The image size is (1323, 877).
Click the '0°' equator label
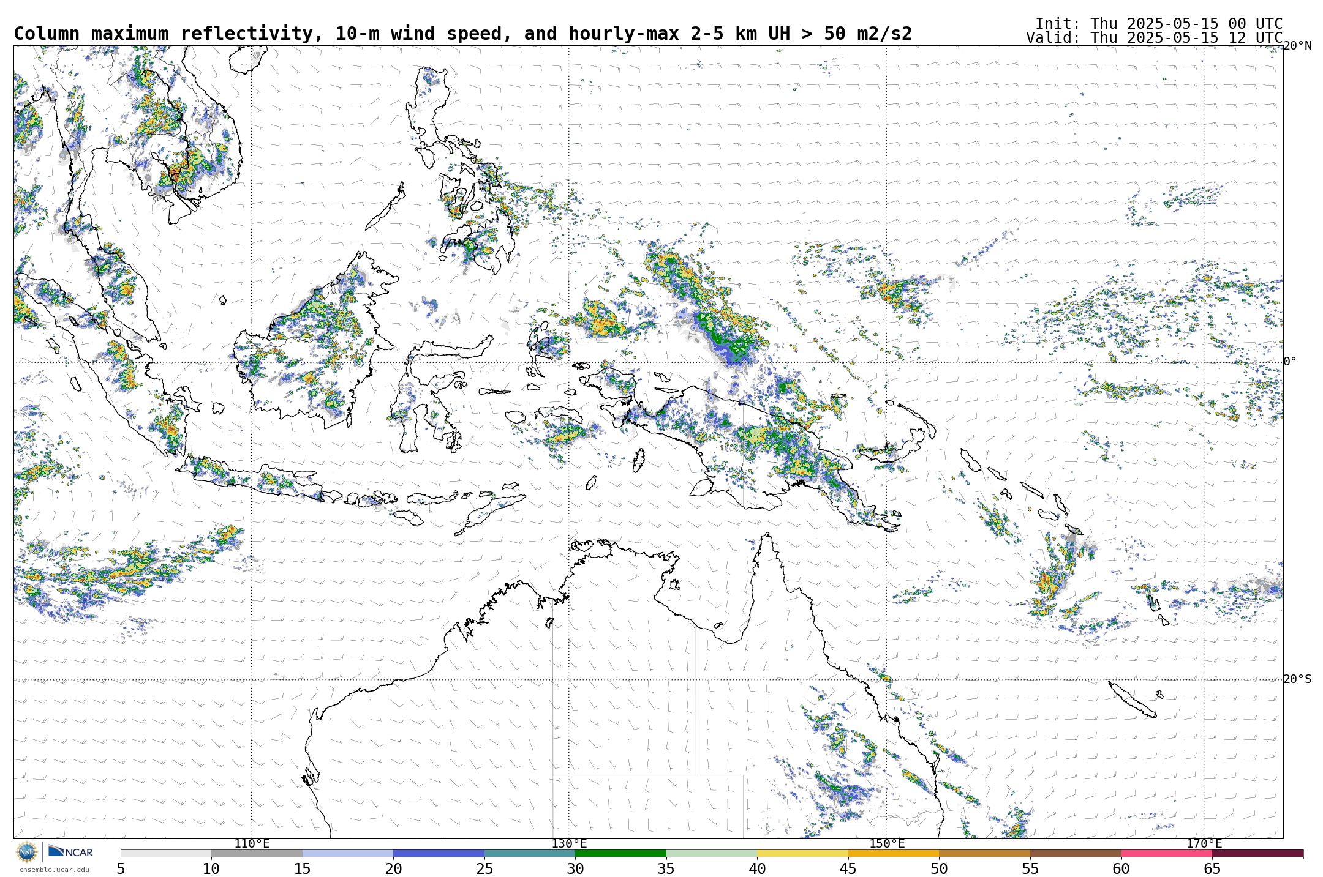(1290, 362)
